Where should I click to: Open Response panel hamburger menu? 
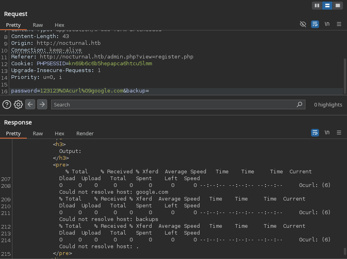tap(339, 133)
